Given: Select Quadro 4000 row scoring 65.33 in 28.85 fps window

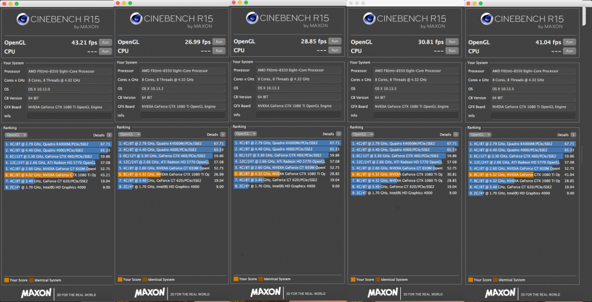Looking at the screenshot, I should pos(288,149).
